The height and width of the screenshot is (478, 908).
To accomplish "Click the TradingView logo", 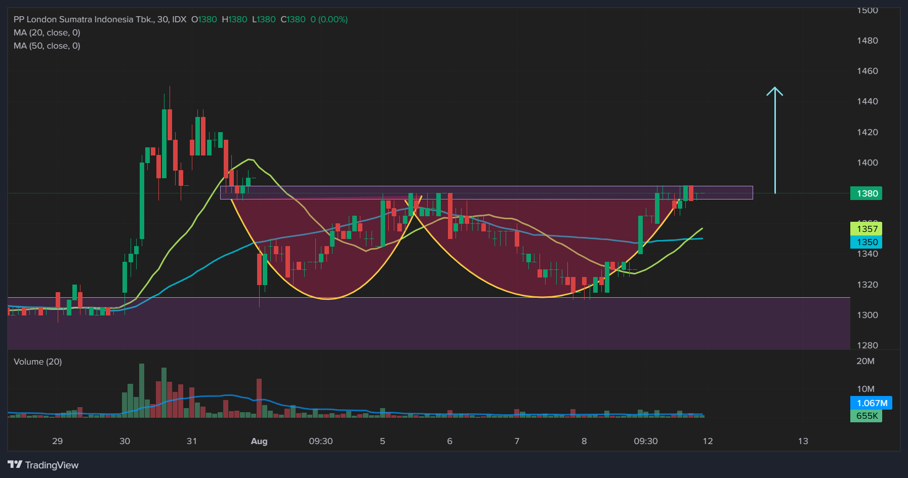I will tap(43, 465).
